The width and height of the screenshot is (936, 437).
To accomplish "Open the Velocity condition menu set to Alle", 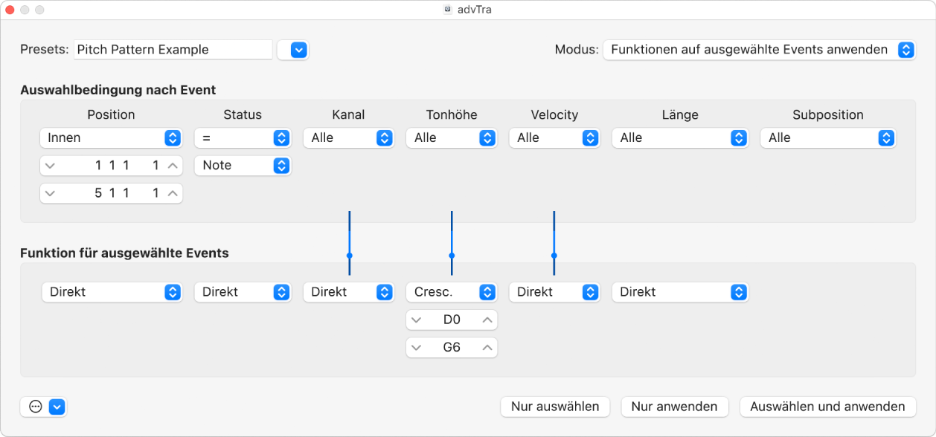I will click(x=554, y=137).
